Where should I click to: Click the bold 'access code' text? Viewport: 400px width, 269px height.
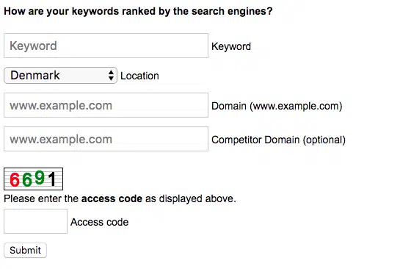pyautogui.click(x=112, y=198)
